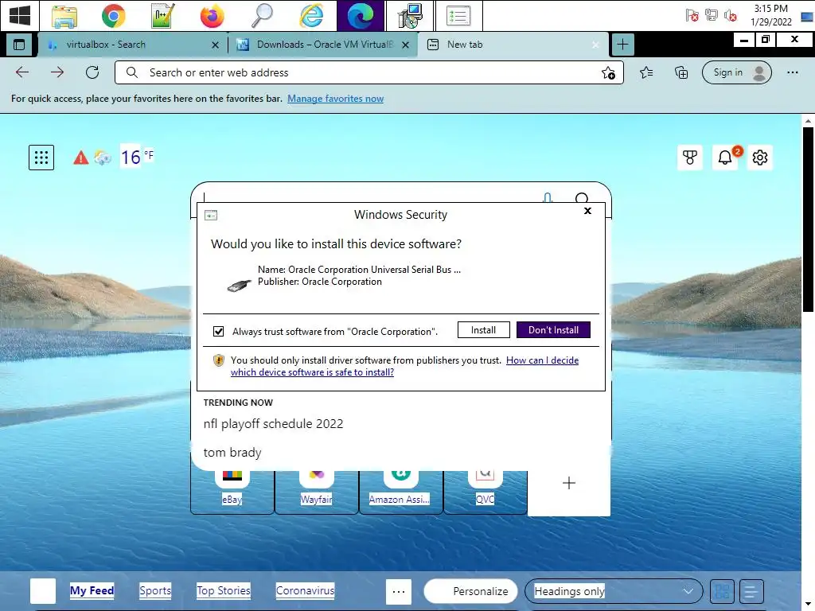Open Google Chrome from taskbar

(x=113, y=16)
